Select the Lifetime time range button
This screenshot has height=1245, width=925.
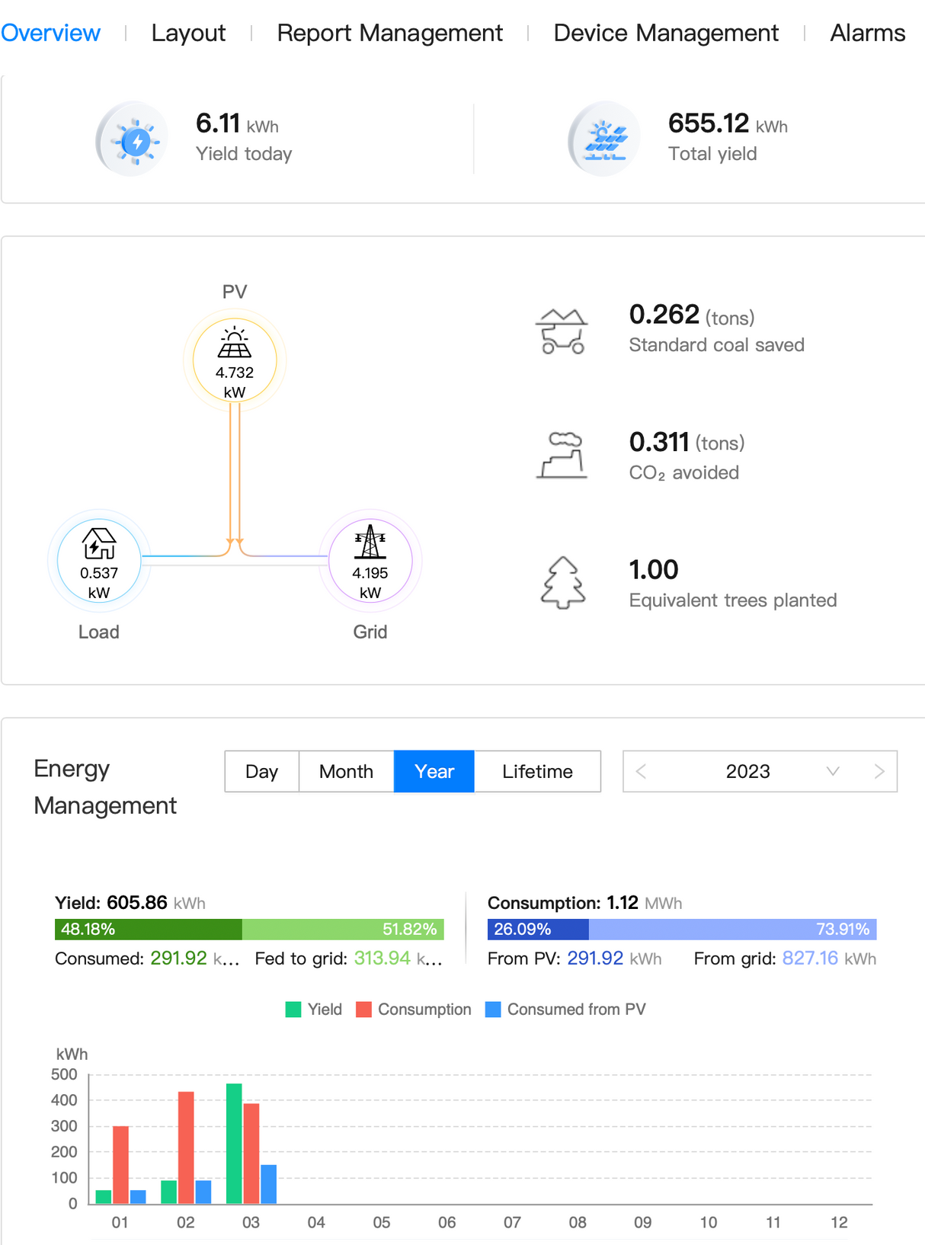pos(537,771)
